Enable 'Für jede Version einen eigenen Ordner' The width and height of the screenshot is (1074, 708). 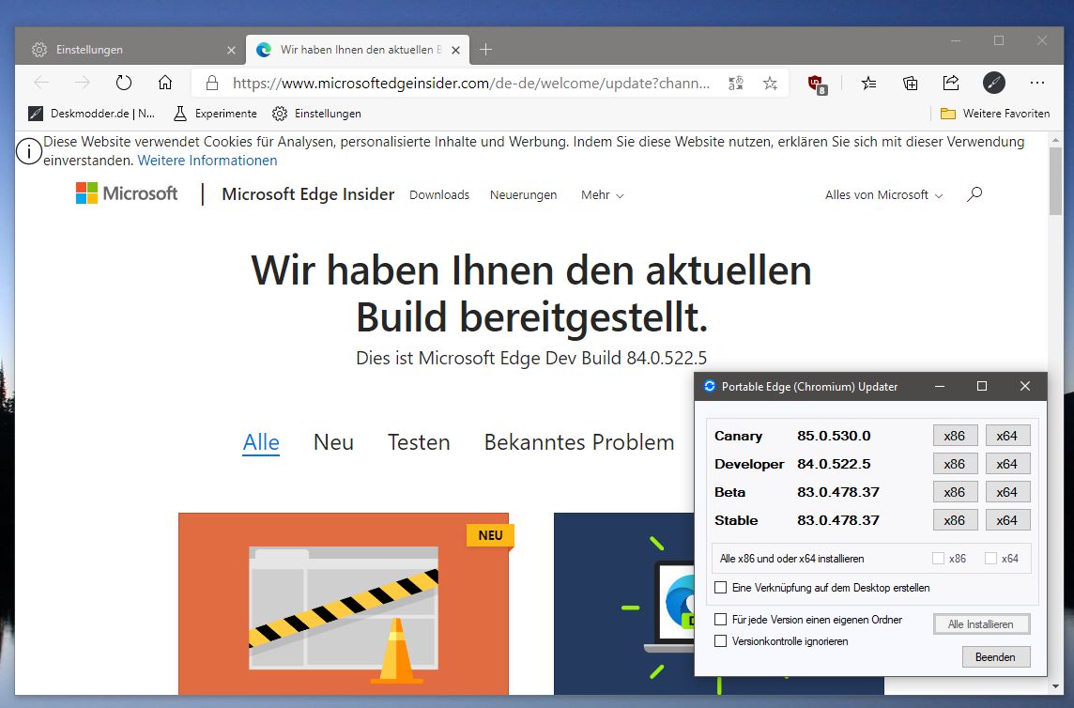point(721,620)
